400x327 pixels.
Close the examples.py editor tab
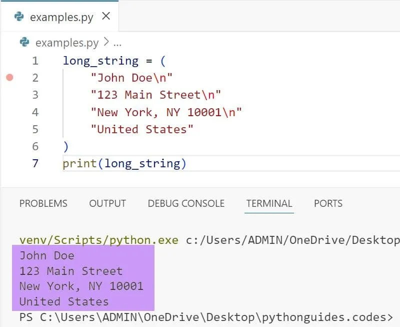tap(106, 16)
